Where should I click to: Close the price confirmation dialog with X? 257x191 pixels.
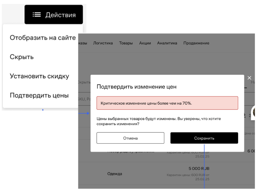click(249, 78)
